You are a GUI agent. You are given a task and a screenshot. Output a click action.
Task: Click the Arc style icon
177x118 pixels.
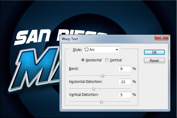click(86, 50)
